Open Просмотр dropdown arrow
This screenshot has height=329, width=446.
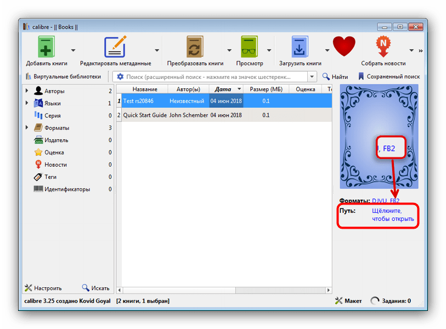tap(269, 50)
